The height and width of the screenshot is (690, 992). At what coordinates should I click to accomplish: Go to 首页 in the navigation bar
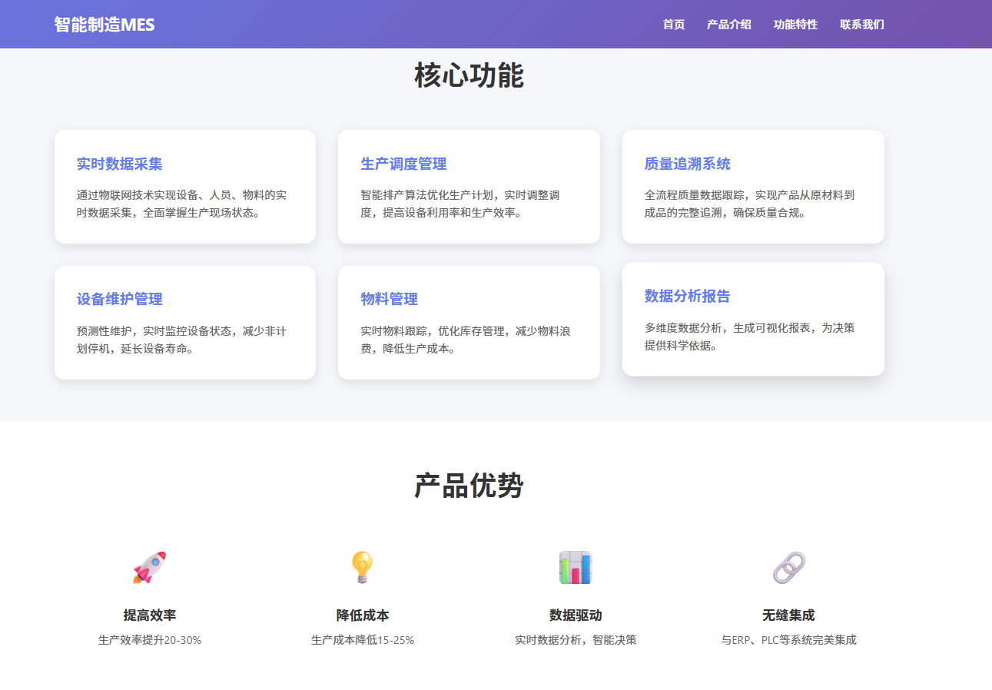(x=674, y=25)
